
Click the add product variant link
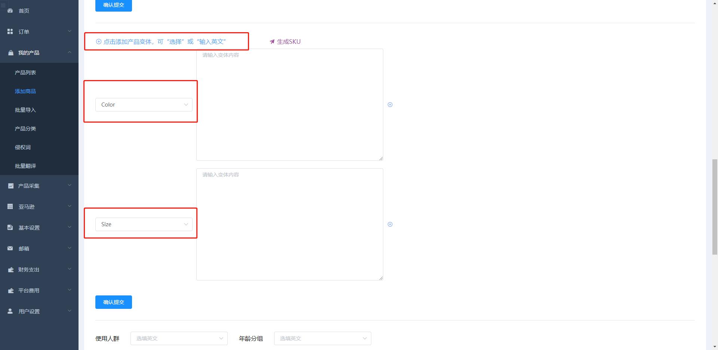[x=161, y=42]
